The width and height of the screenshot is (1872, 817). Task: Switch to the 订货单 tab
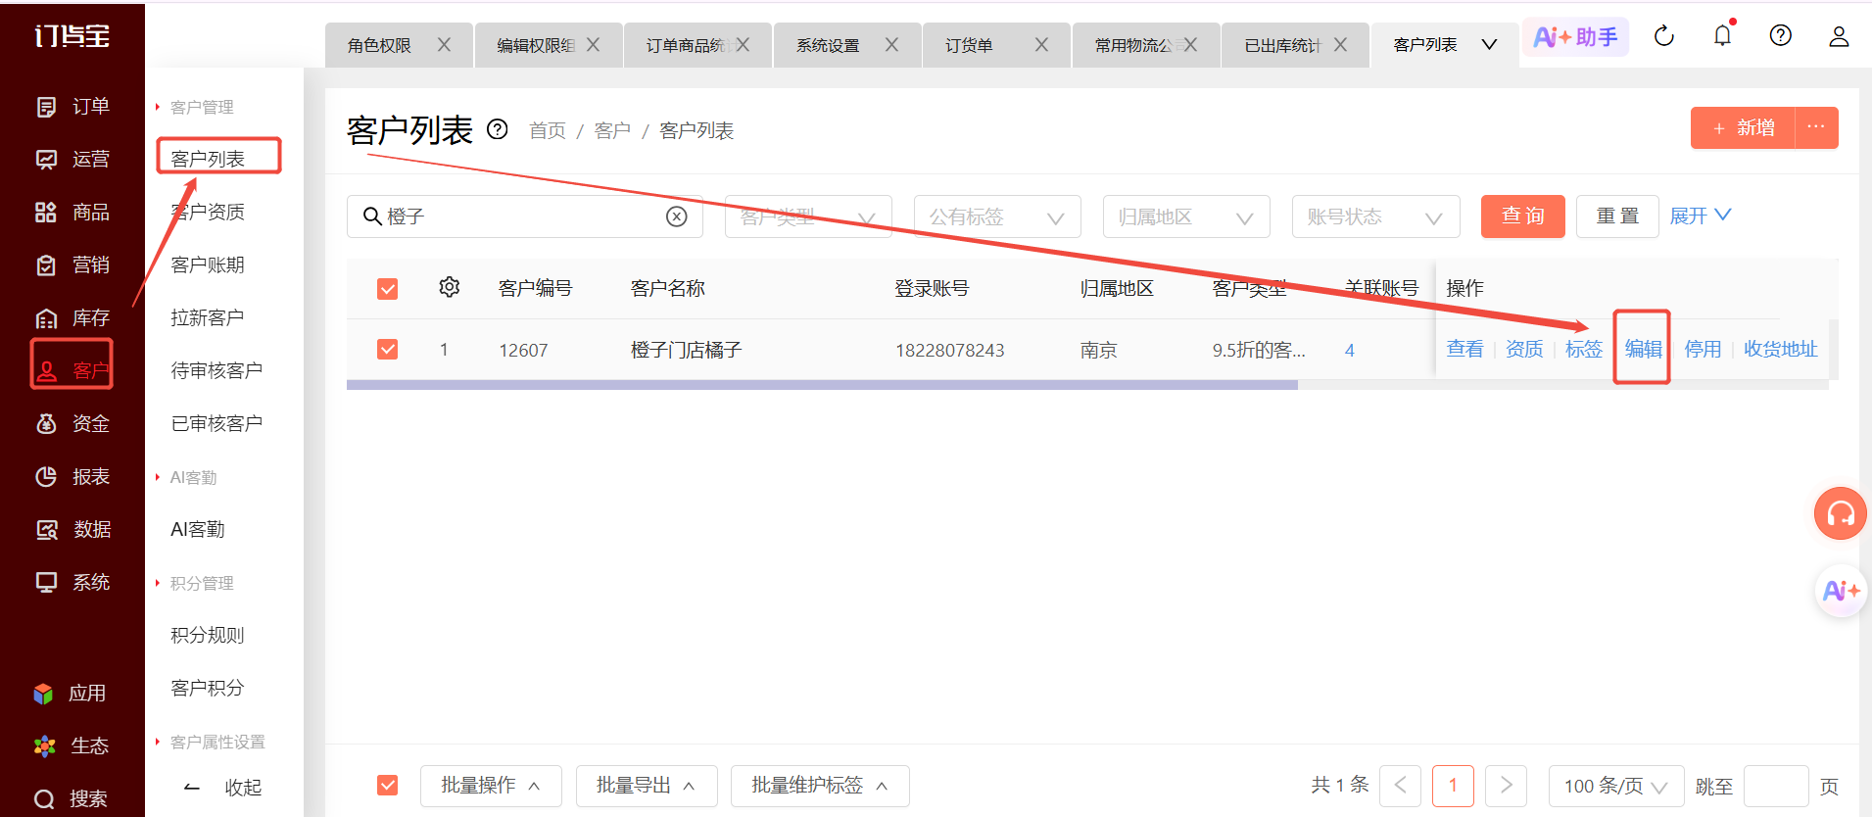click(969, 45)
